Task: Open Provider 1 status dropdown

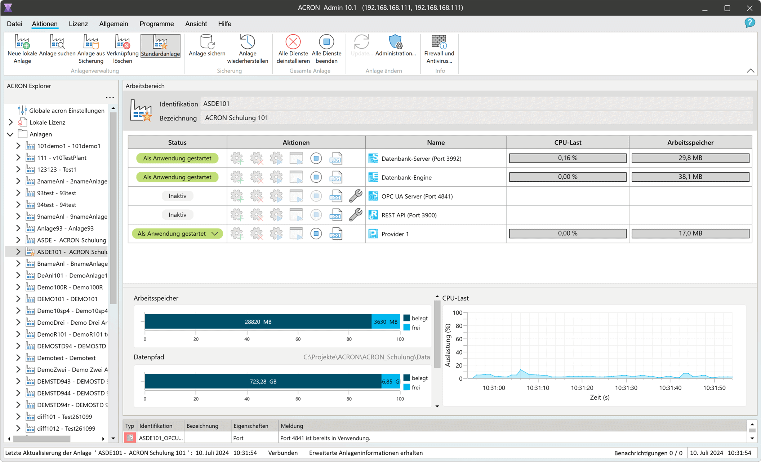Action: [215, 234]
